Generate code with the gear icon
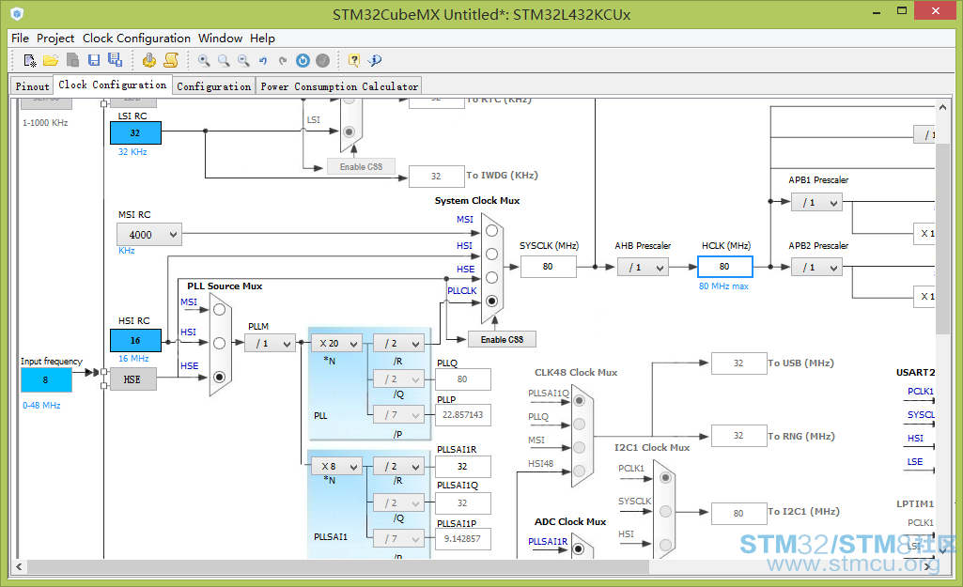This screenshot has width=963, height=587. [149, 60]
